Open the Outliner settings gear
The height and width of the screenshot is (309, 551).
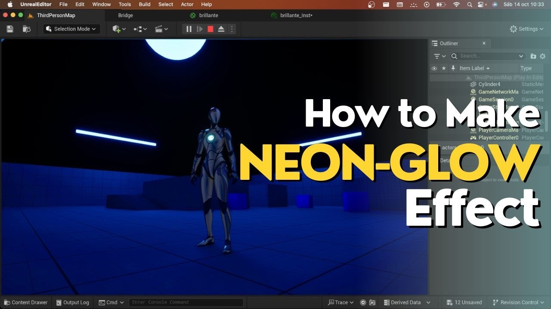pos(542,56)
